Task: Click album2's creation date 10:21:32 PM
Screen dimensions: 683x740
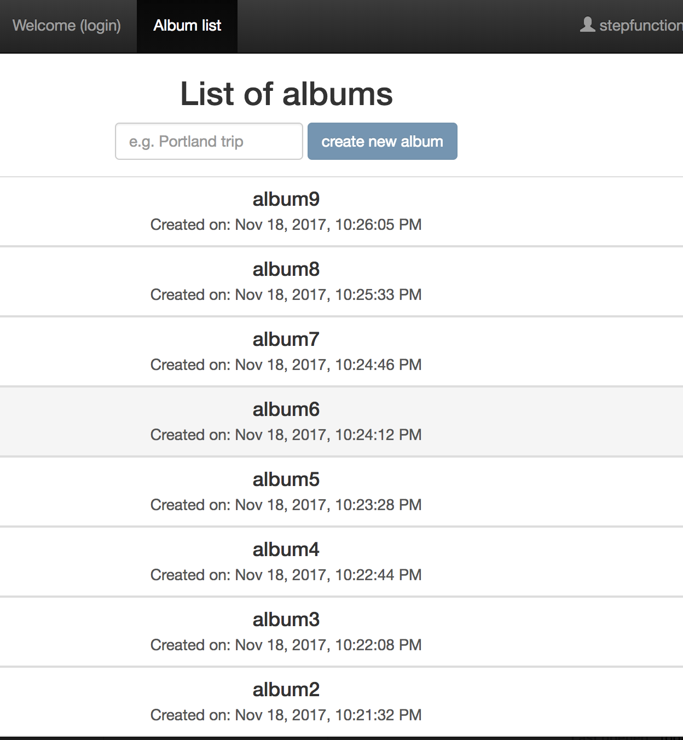Action: pyautogui.click(x=286, y=715)
